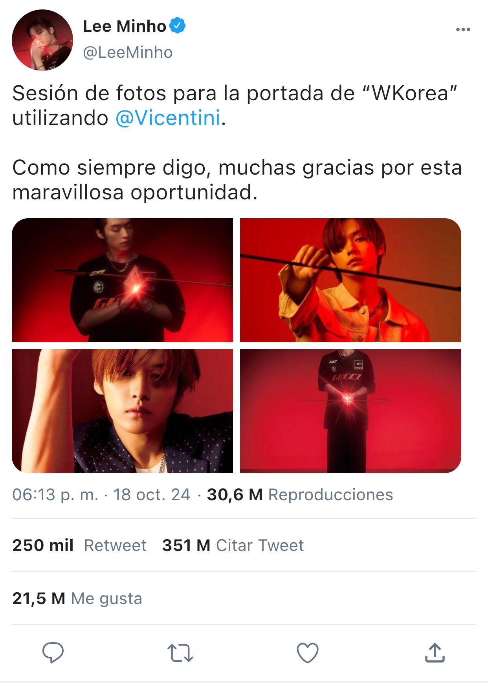This screenshot has width=488, height=689.
Task: Tap the reply speech bubble icon
Action: click(53, 652)
